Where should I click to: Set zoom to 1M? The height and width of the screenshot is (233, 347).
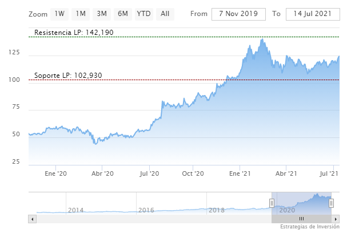[81, 13]
